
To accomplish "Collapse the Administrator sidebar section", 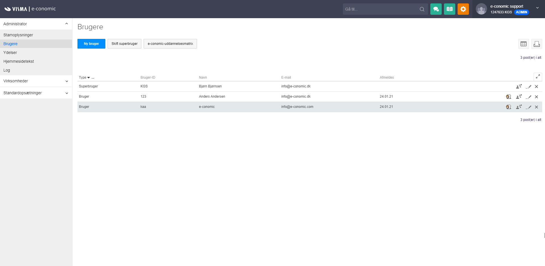I will click(x=66, y=24).
